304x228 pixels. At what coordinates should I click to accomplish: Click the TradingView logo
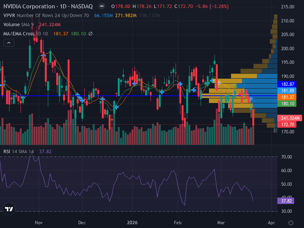pyautogui.click(x=9, y=209)
